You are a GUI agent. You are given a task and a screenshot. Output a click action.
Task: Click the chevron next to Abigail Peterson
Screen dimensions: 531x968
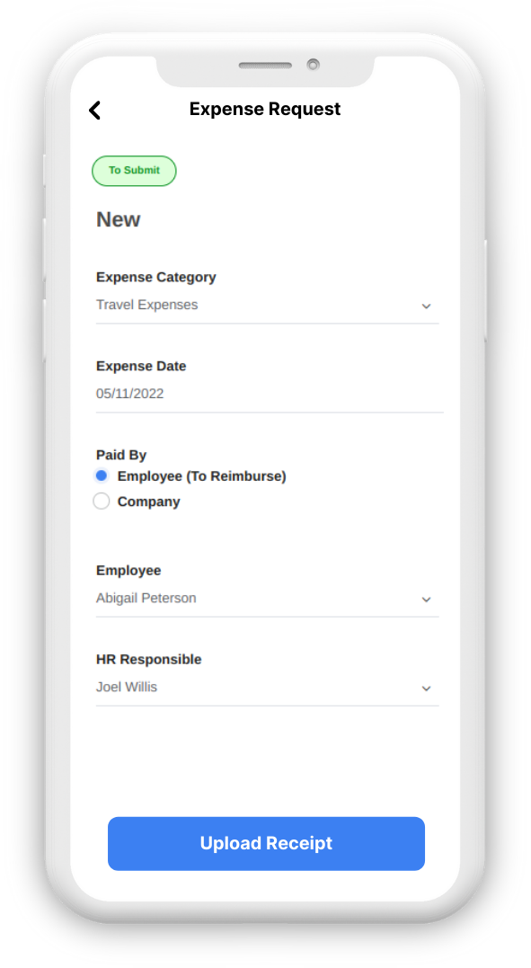(x=426, y=599)
